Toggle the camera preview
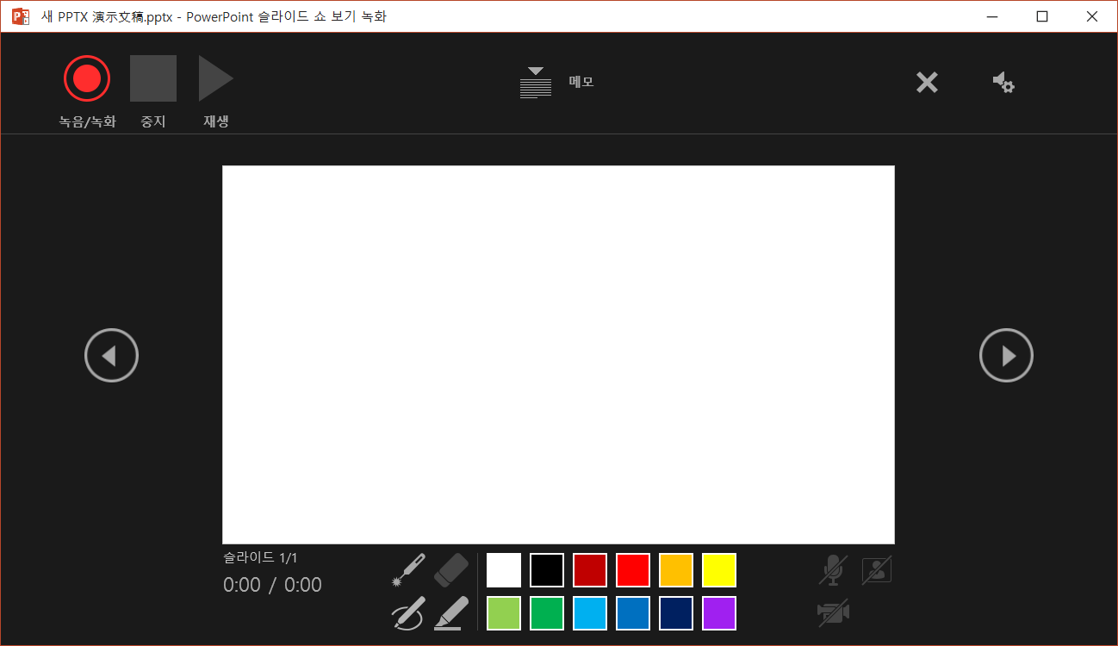The width and height of the screenshot is (1118, 646). [x=876, y=569]
